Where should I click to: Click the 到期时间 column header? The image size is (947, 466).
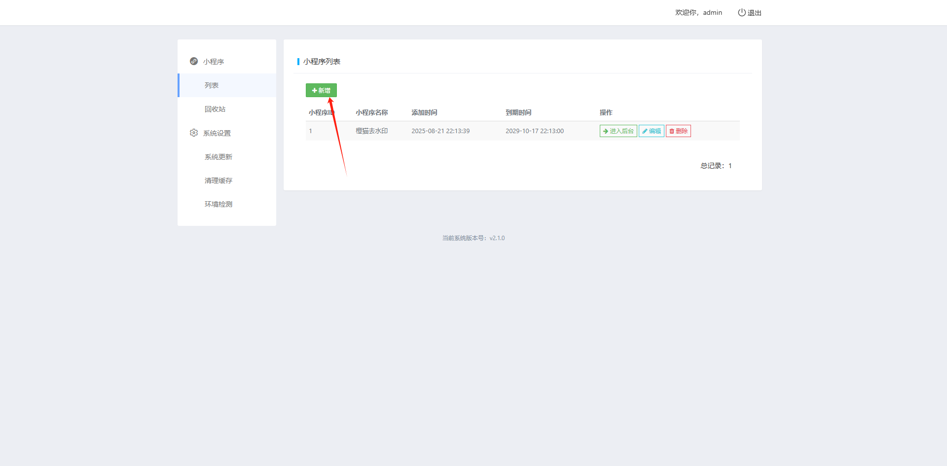pos(518,112)
